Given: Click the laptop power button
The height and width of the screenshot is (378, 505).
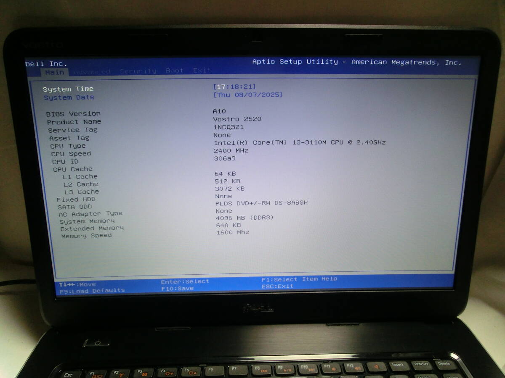Looking at the screenshot, I should [x=97, y=343].
